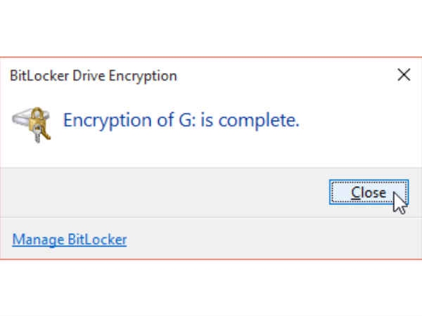The width and height of the screenshot is (422, 316).
Task: Click the underlined C in the Close button
Action: click(355, 192)
